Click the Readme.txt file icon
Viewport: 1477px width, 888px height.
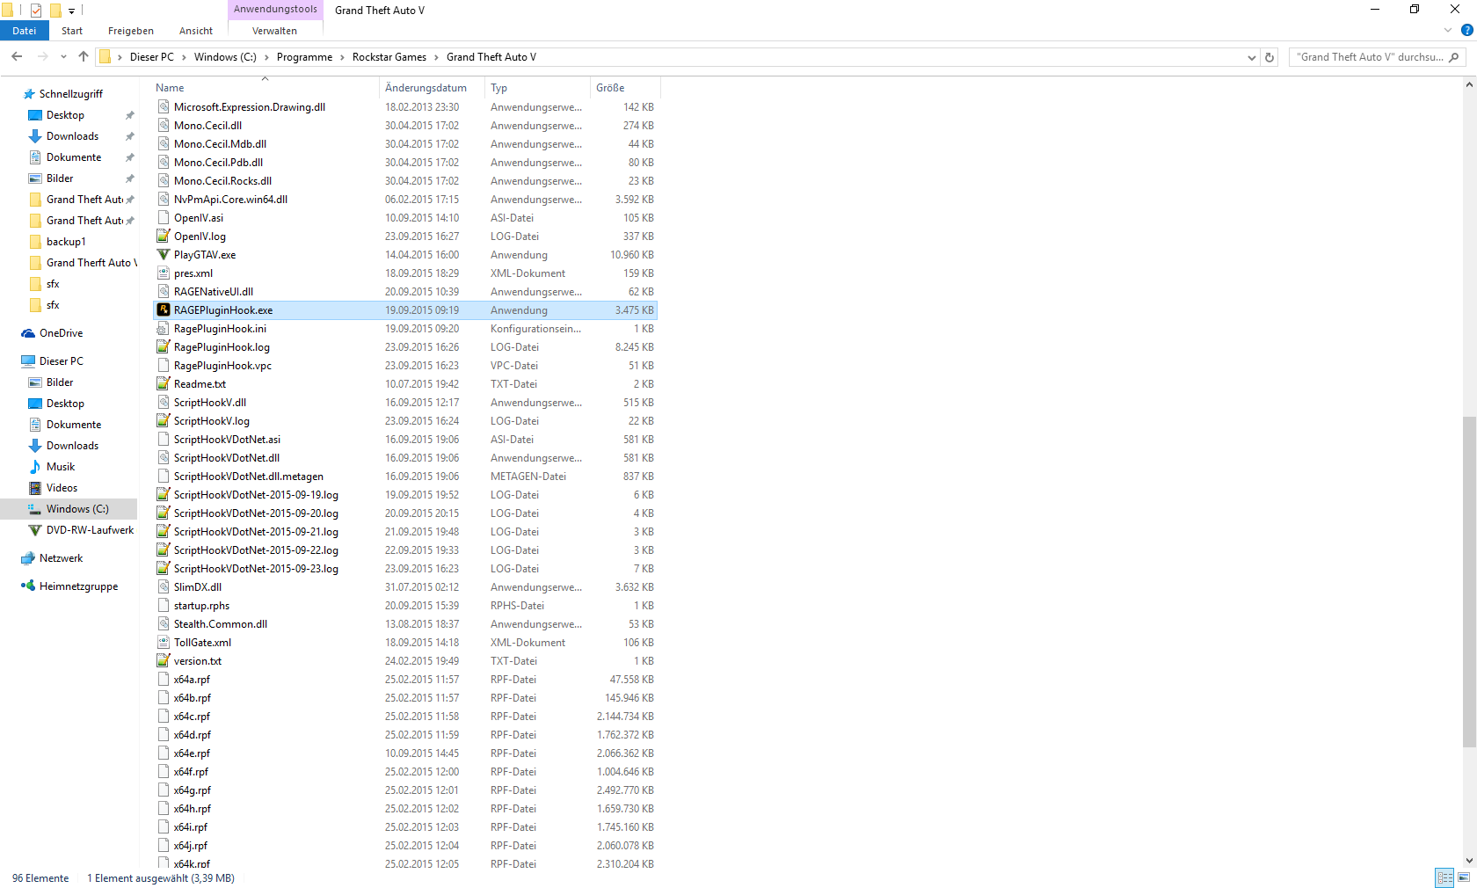click(163, 384)
